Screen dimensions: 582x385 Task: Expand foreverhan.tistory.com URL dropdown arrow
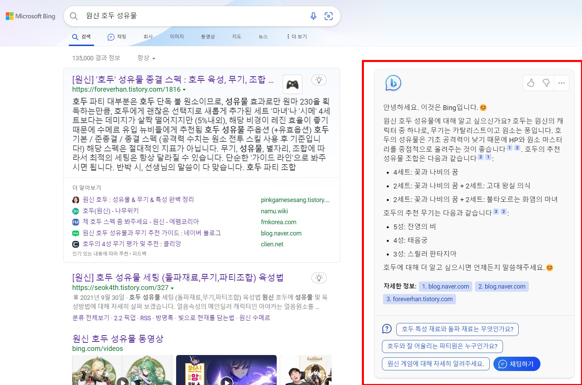pos(184,90)
